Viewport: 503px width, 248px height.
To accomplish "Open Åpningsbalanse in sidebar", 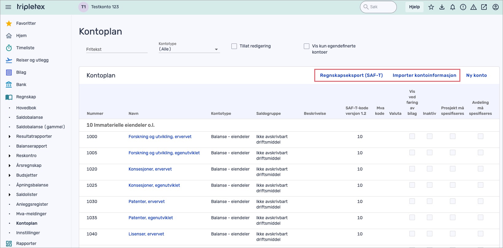I will [32, 185].
